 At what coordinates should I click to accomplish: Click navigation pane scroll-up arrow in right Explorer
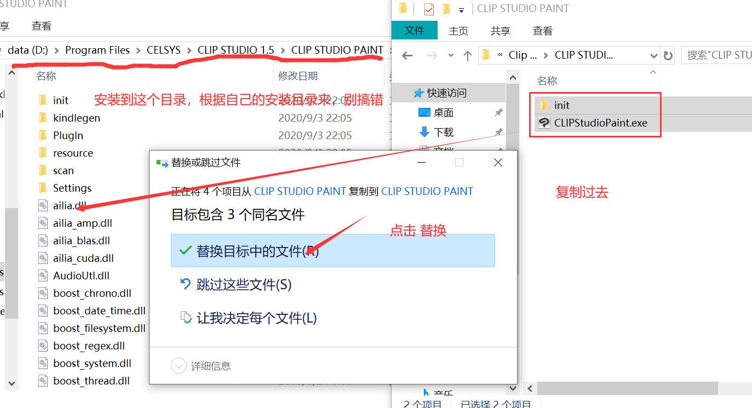pyautogui.click(x=513, y=77)
